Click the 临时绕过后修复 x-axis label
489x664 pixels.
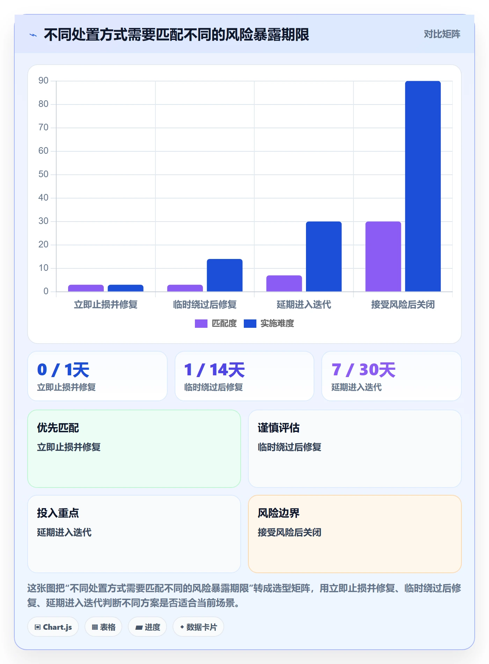(x=205, y=305)
